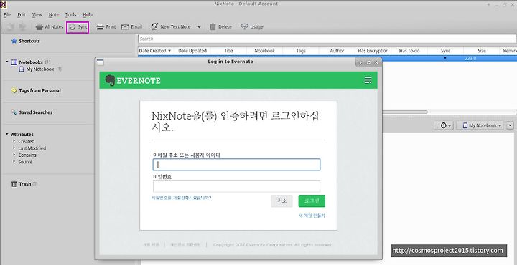Sort by the Date Updated column
517x265 pixels.
tap(192, 51)
